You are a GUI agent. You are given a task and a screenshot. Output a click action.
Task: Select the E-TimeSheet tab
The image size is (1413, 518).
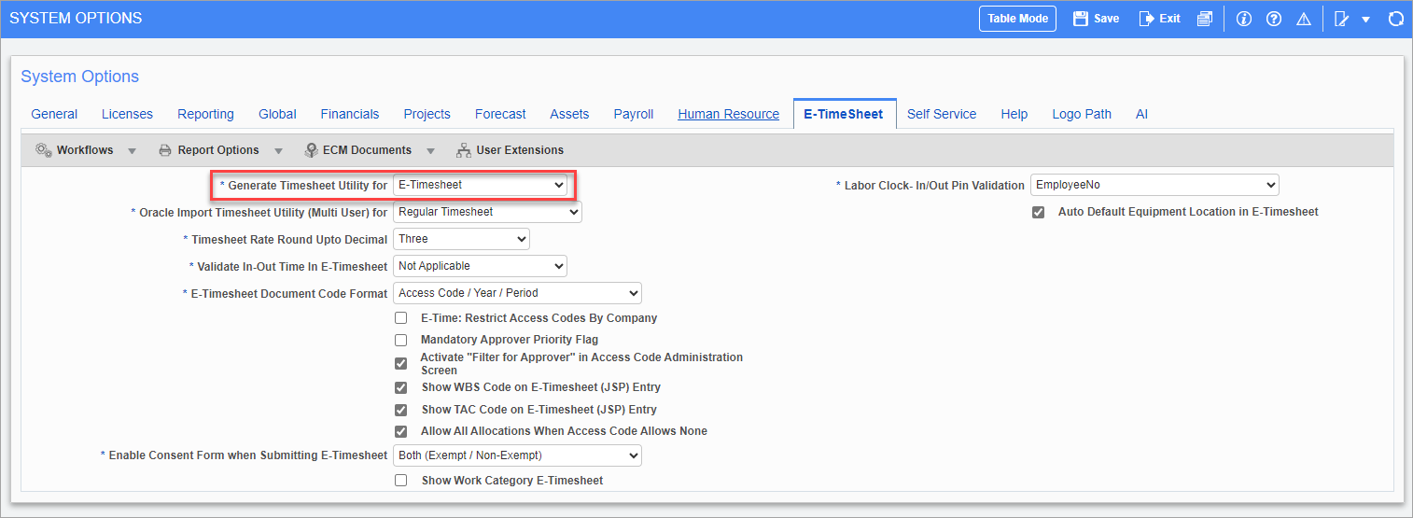[x=844, y=114]
